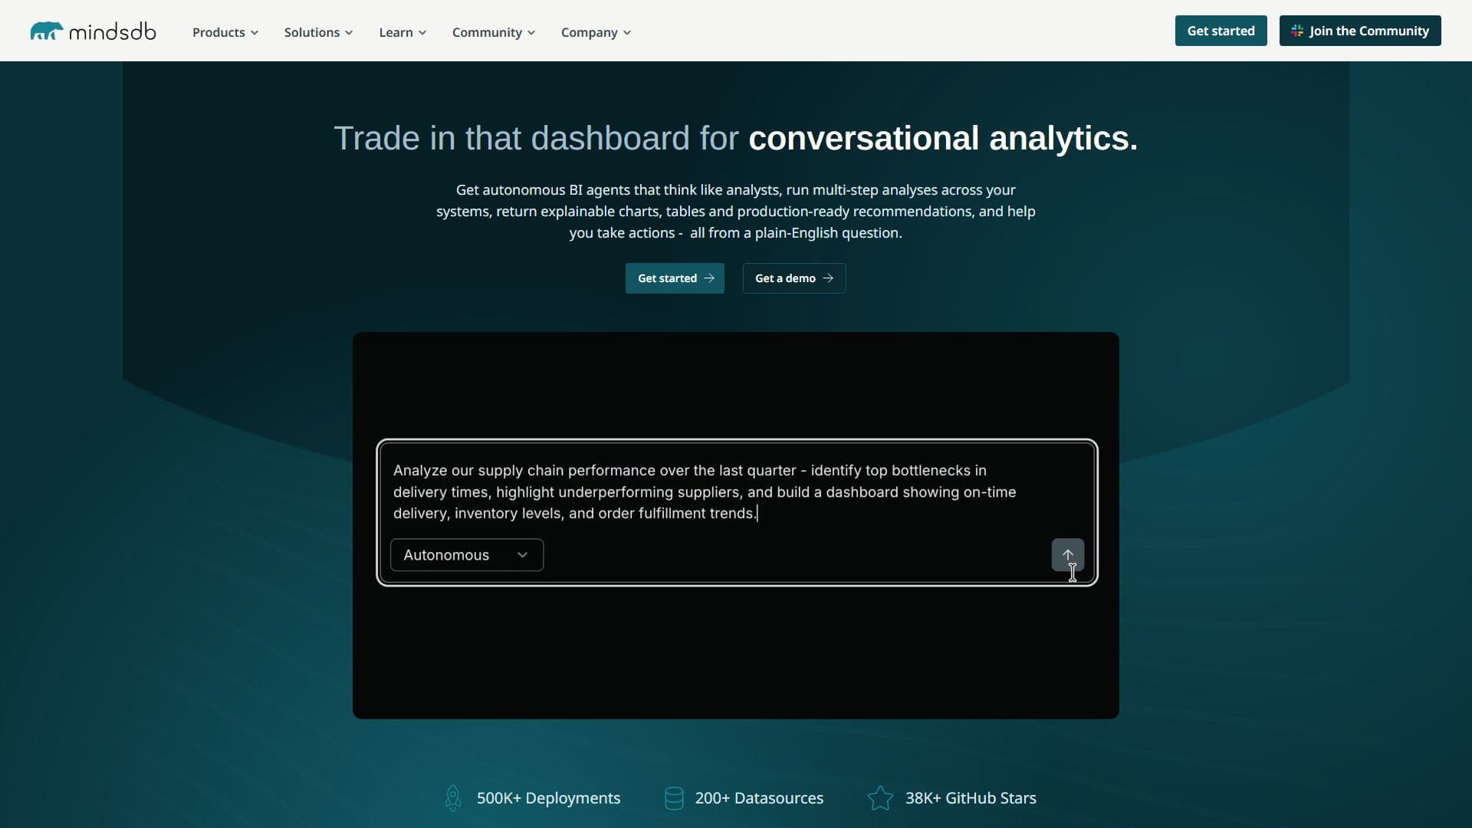Submit the prompt with the up-arrow button
Screen dimensions: 1472x828
coord(1068,555)
